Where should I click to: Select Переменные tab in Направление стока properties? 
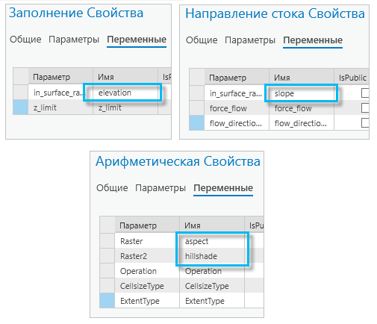tap(313, 40)
